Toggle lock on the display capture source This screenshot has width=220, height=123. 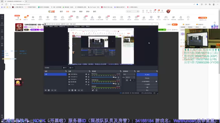point(89,82)
